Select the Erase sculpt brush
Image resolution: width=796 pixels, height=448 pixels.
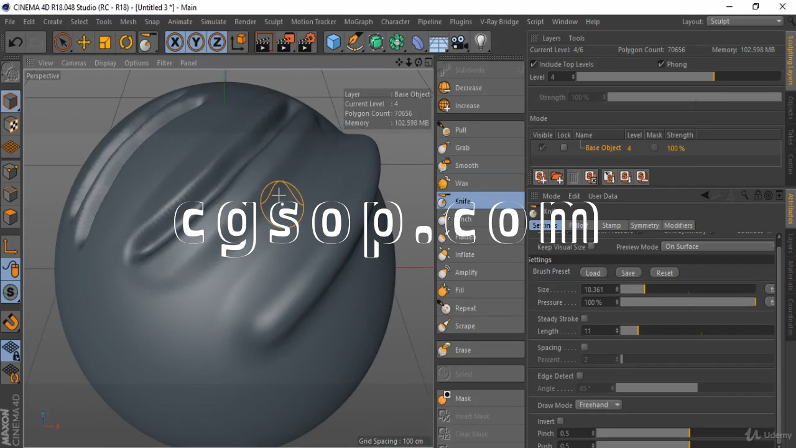(x=481, y=350)
